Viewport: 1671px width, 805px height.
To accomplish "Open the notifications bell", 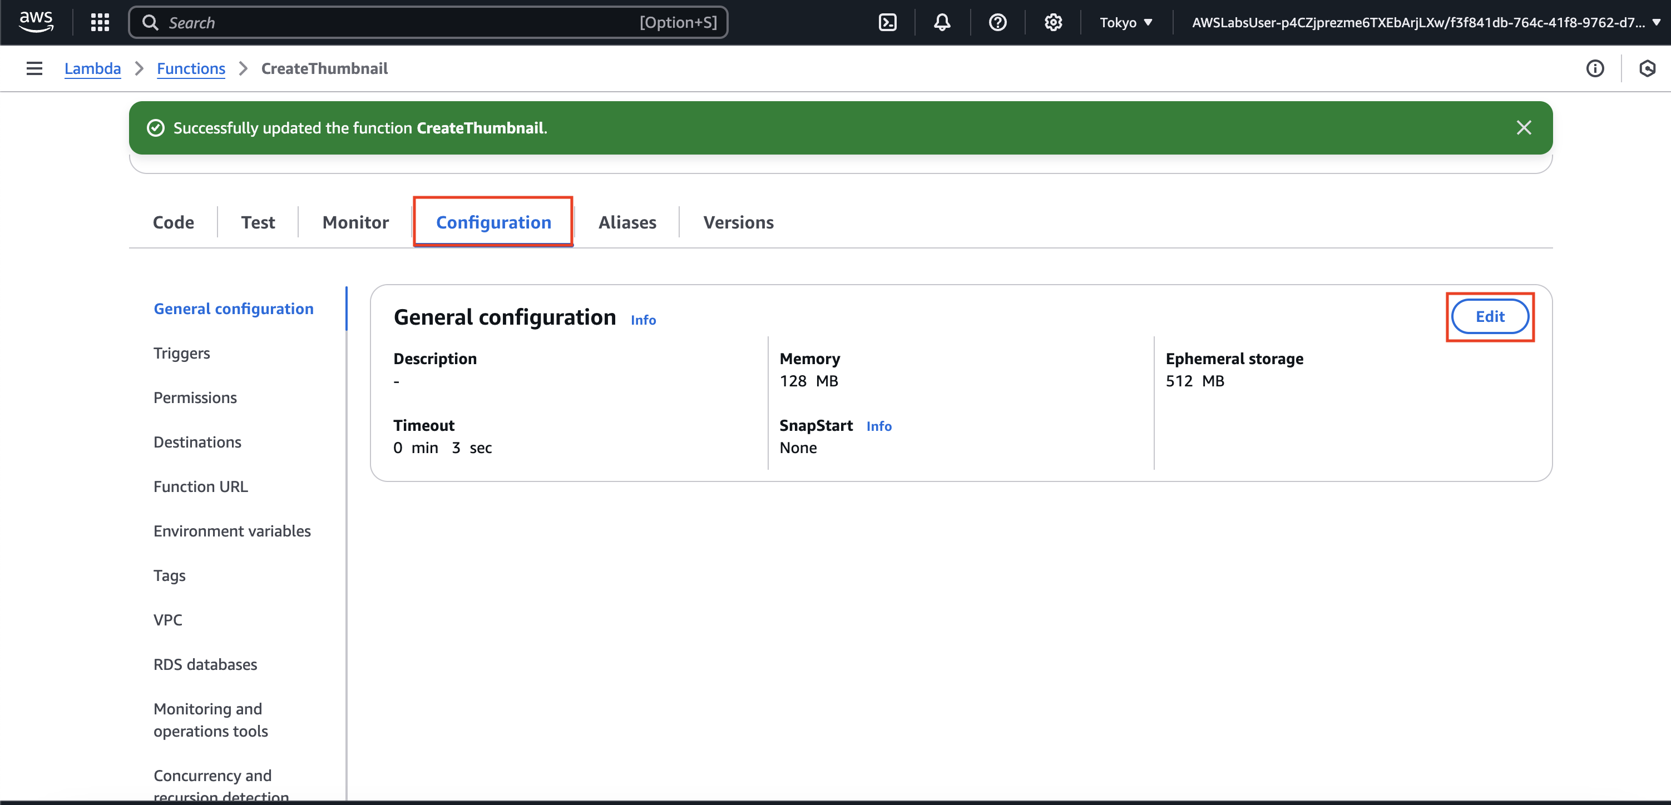I will [x=942, y=23].
